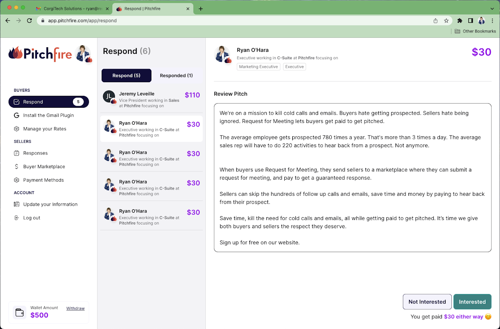The height and width of the screenshot is (329, 500).
Task: Click the gear icon beside Payment Methods
Action: (x=16, y=180)
